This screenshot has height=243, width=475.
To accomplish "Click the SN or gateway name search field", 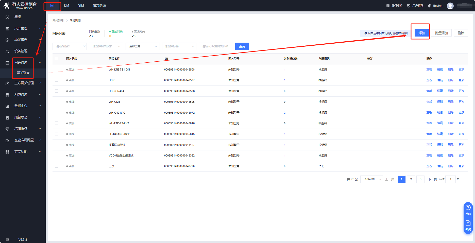I will tap(216, 46).
